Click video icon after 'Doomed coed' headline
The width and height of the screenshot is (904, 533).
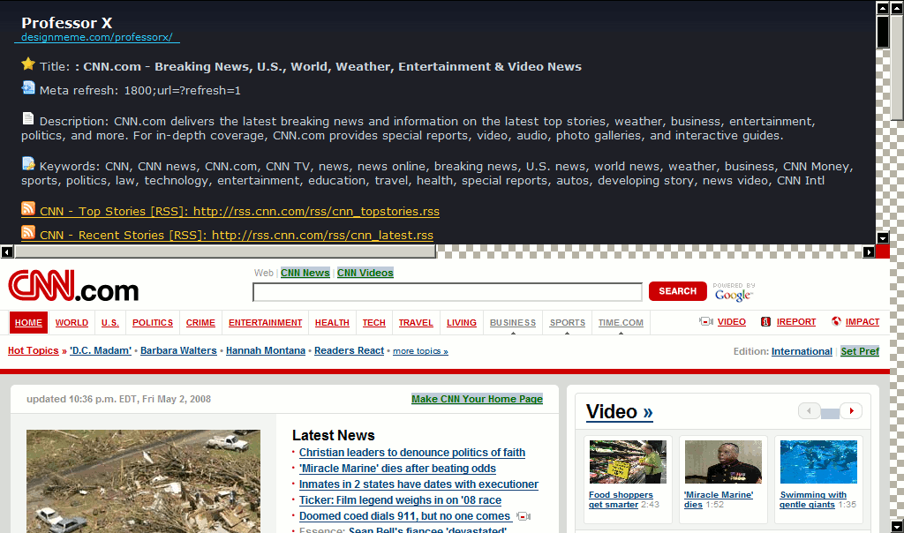click(x=524, y=516)
